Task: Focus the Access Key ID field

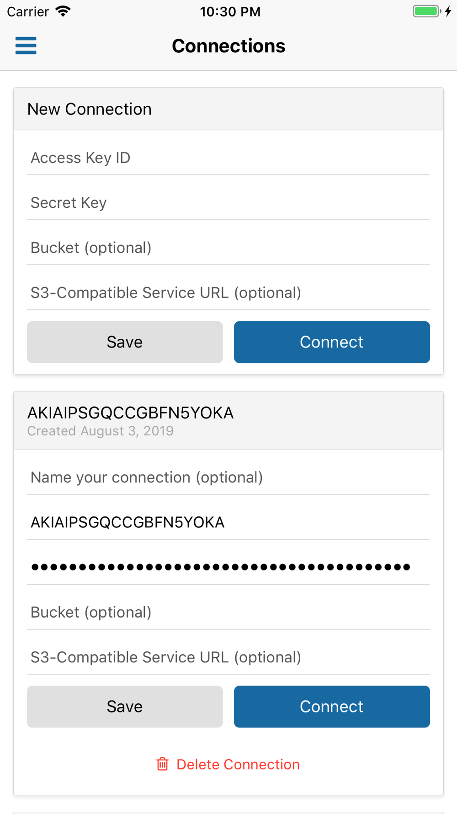Action: click(228, 158)
